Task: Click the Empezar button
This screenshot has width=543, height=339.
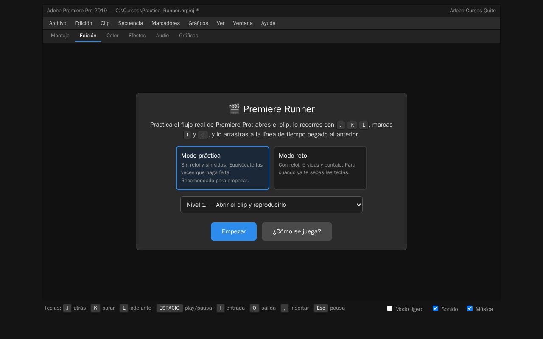Action: click(234, 231)
